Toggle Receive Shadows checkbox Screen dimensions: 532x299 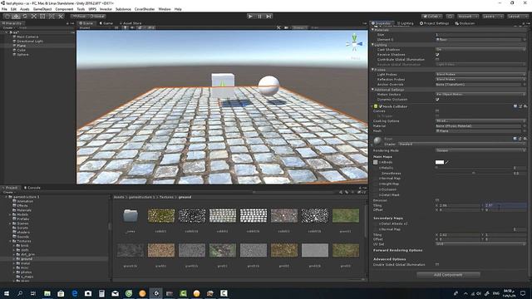click(437, 55)
